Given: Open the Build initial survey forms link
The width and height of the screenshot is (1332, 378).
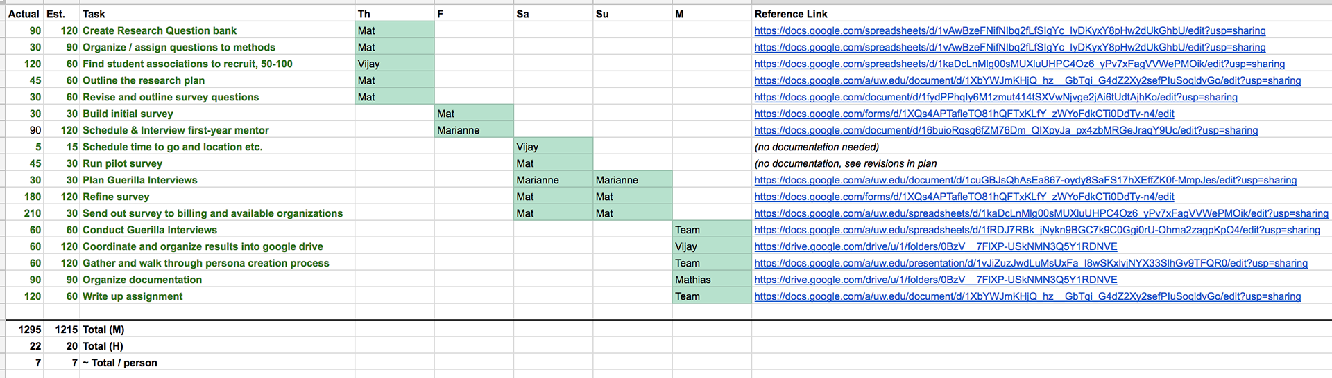Looking at the screenshot, I should point(964,114).
